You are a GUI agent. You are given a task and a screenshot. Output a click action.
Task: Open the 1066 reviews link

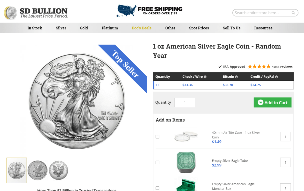[x=282, y=67]
